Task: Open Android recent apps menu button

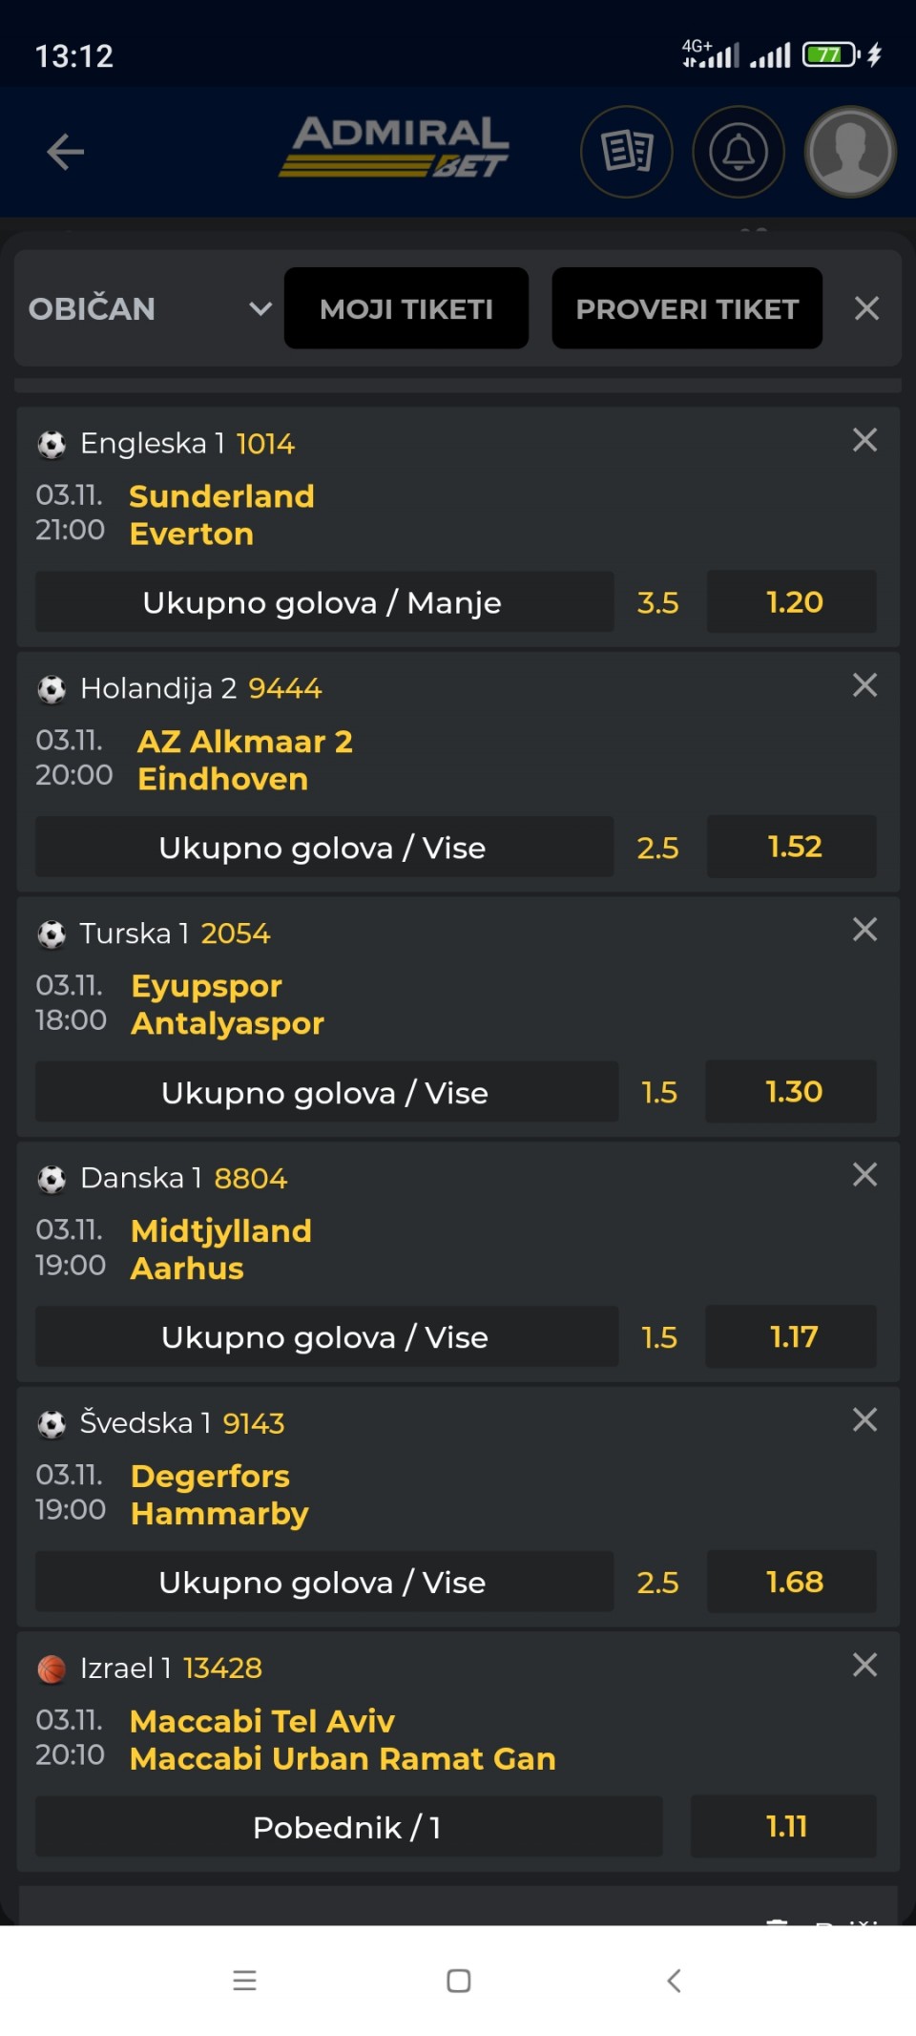Action: tap(244, 1981)
